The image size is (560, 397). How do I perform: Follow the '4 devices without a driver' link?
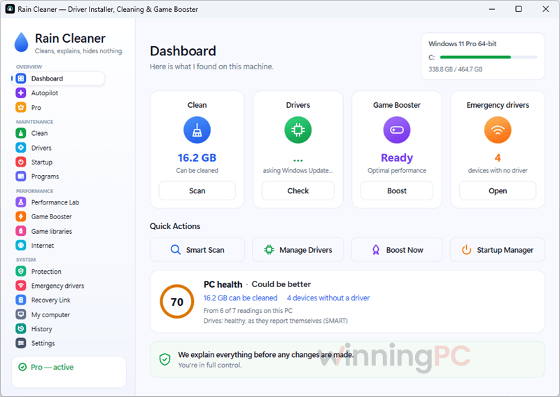click(328, 298)
